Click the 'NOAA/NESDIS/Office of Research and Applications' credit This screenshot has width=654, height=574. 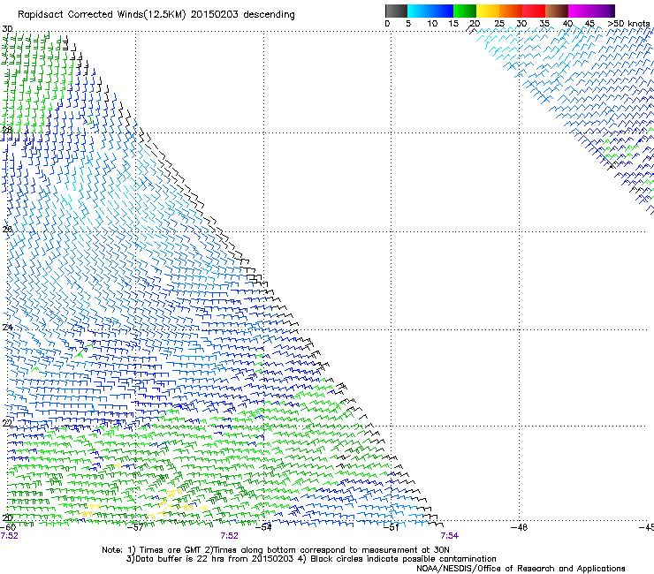click(521, 569)
